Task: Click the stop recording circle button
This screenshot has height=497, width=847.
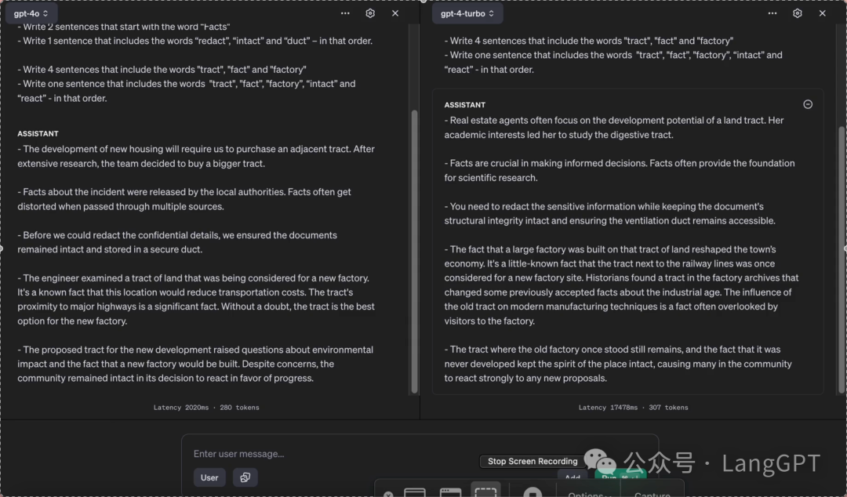Action: pyautogui.click(x=533, y=492)
